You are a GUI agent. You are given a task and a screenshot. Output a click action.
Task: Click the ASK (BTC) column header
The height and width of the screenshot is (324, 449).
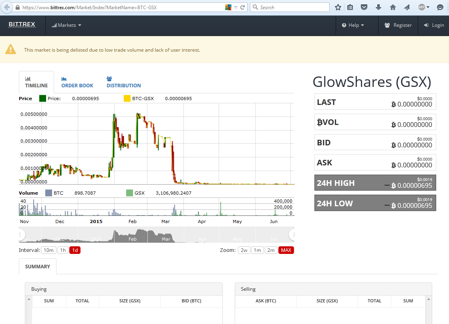point(266,301)
